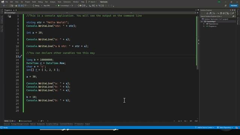Expand the Program.cs tree node
The image size is (240, 135).
coord(204,26)
